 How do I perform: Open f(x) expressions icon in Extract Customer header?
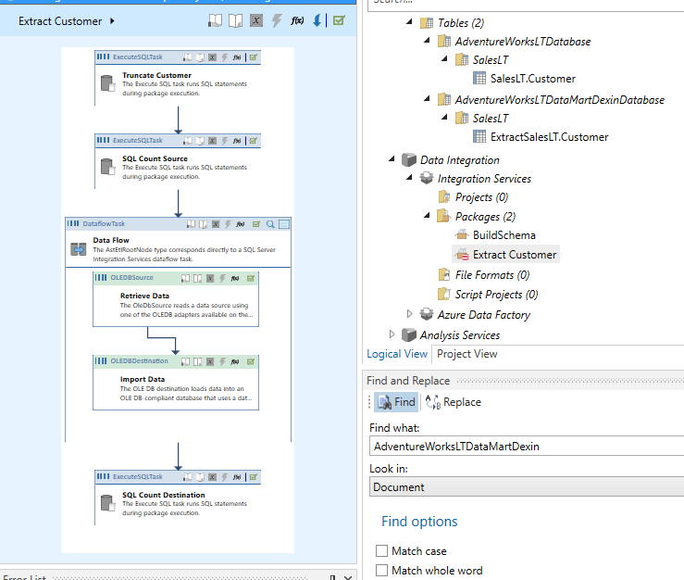tap(297, 20)
